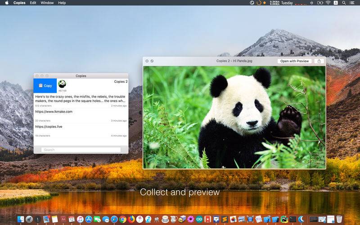Open the purple flower app in the Dock
Screen dimensions: 360x225
(x=190, y=219)
